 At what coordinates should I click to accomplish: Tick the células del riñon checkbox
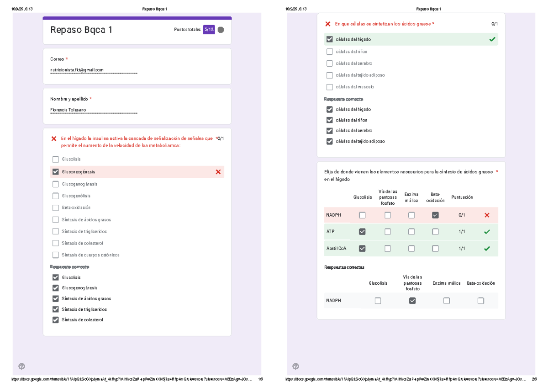[330, 52]
